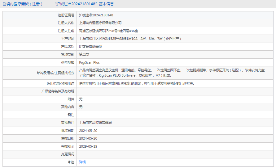The image size is (276, 168).
Task: Click the 适用范围/预期用途 label
Action: coord(60,84)
